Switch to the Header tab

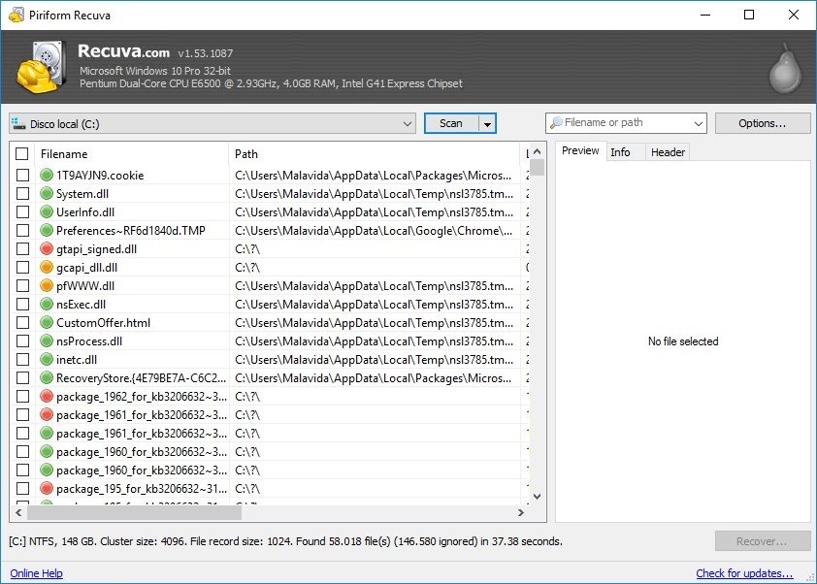point(669,151)
